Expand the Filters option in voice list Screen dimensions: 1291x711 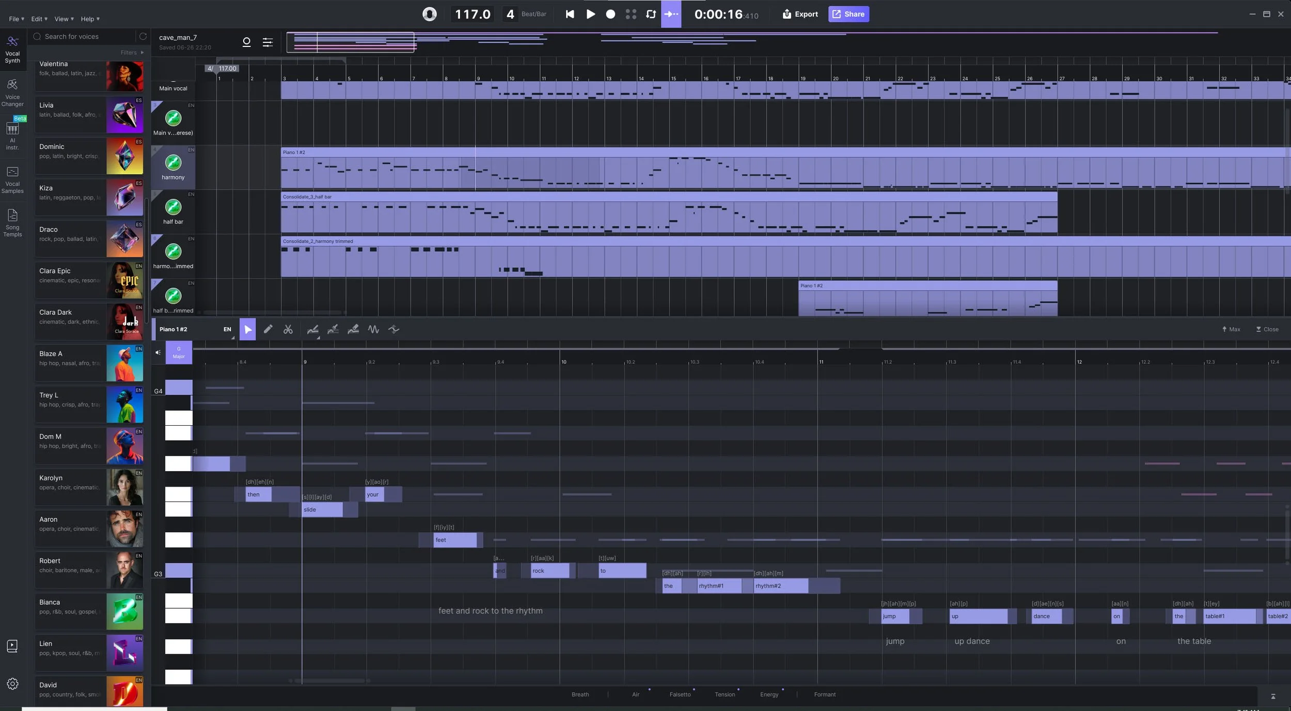coord(132,53)
